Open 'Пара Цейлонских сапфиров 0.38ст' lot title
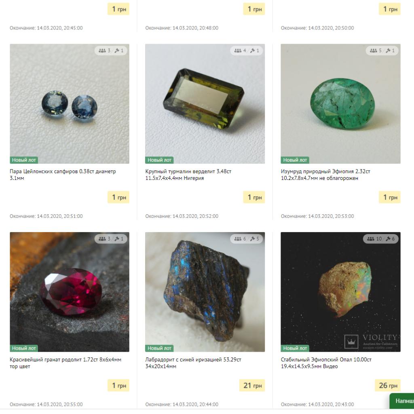 (x=63, y=175)
